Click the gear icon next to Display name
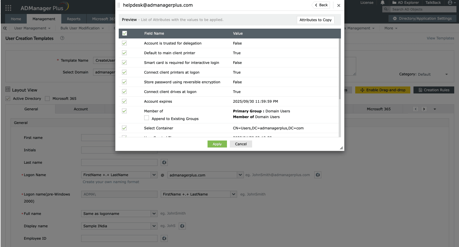This screenshot has height=247, width=459. click(x=182, y=226)
